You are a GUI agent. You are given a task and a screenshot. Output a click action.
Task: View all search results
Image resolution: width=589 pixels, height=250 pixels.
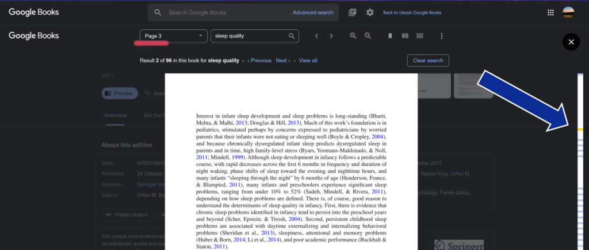pyautogui.click(x=308, y=61)
